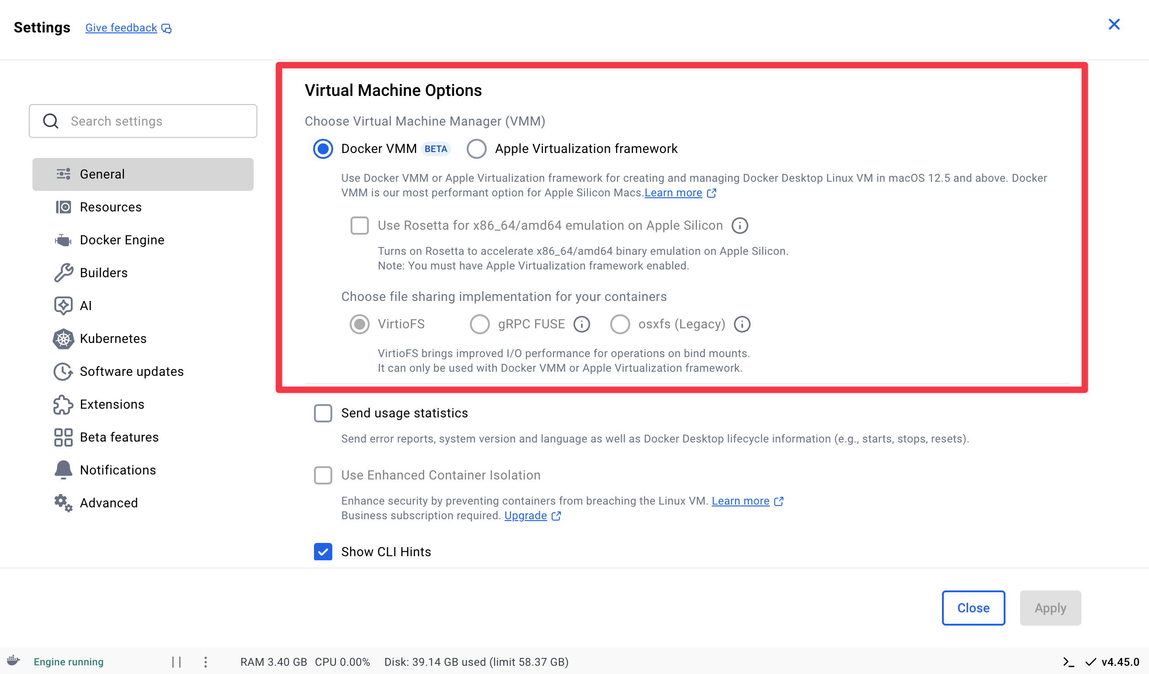
Task: Open the three-dot menu in status bar
Action: pyautogui.click(x=205, y=661)
